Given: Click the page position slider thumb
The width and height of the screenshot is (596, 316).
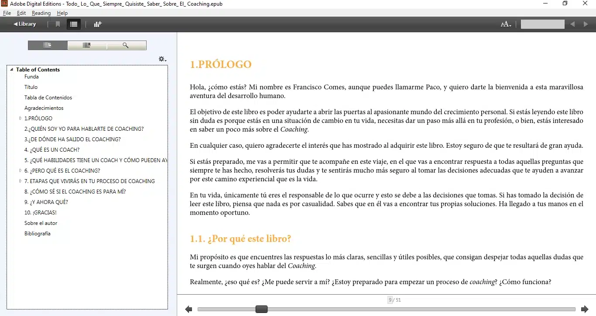Looking at the screenshot, I should point(261,309).
